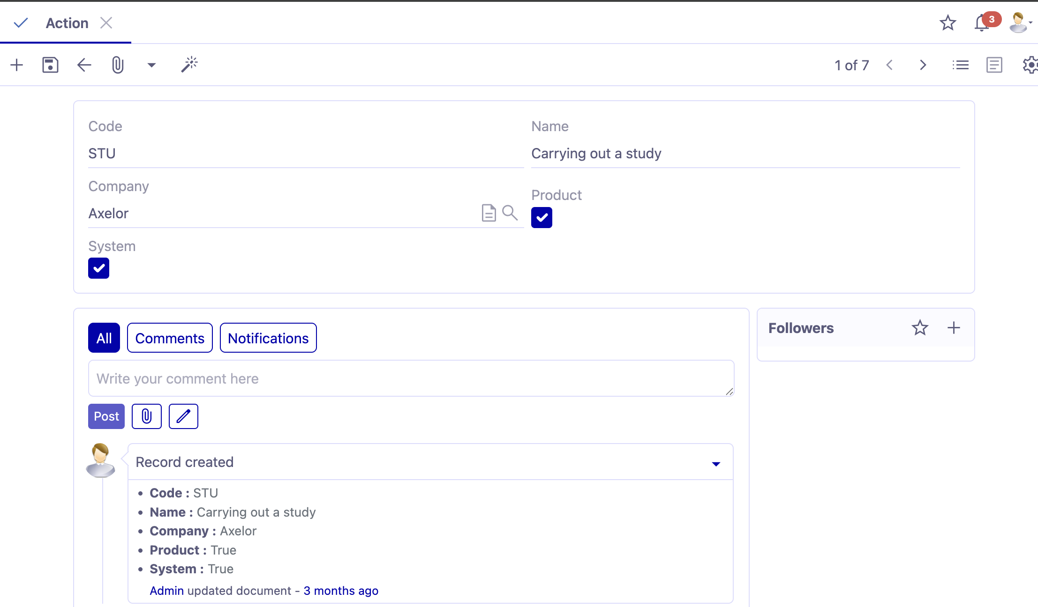Click the Code field STU
Screen dimensions: 1038x607
click(x=306, y=154)
